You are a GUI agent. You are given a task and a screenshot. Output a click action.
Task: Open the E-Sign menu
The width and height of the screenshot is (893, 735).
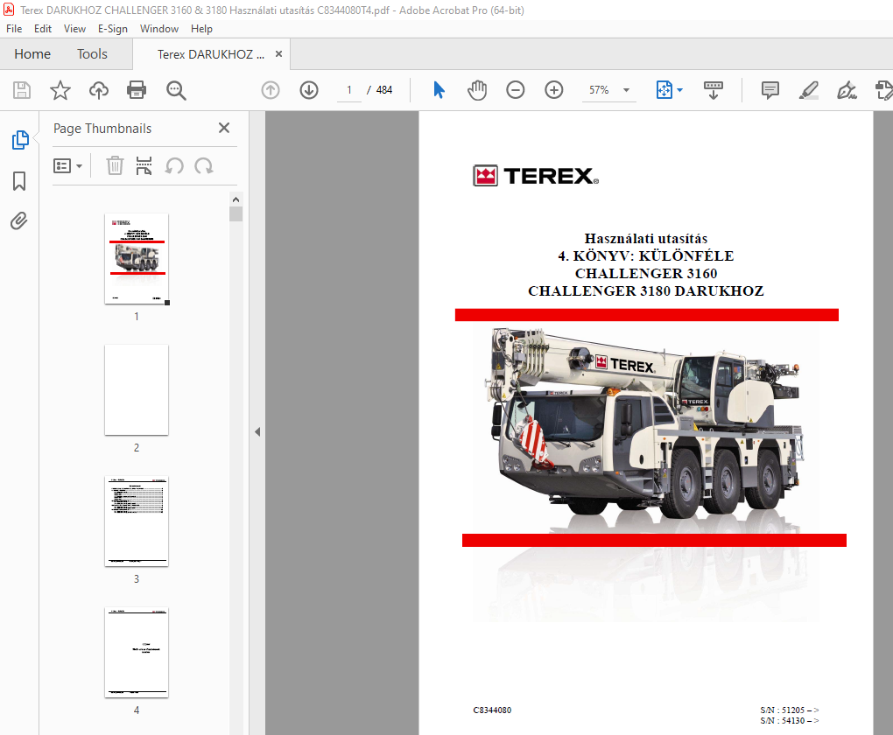(113, 29)
